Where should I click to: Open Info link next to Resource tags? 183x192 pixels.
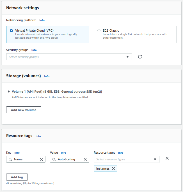click(38, 136)
